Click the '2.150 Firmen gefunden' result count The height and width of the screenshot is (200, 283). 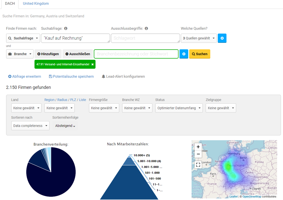pos(28,87)
